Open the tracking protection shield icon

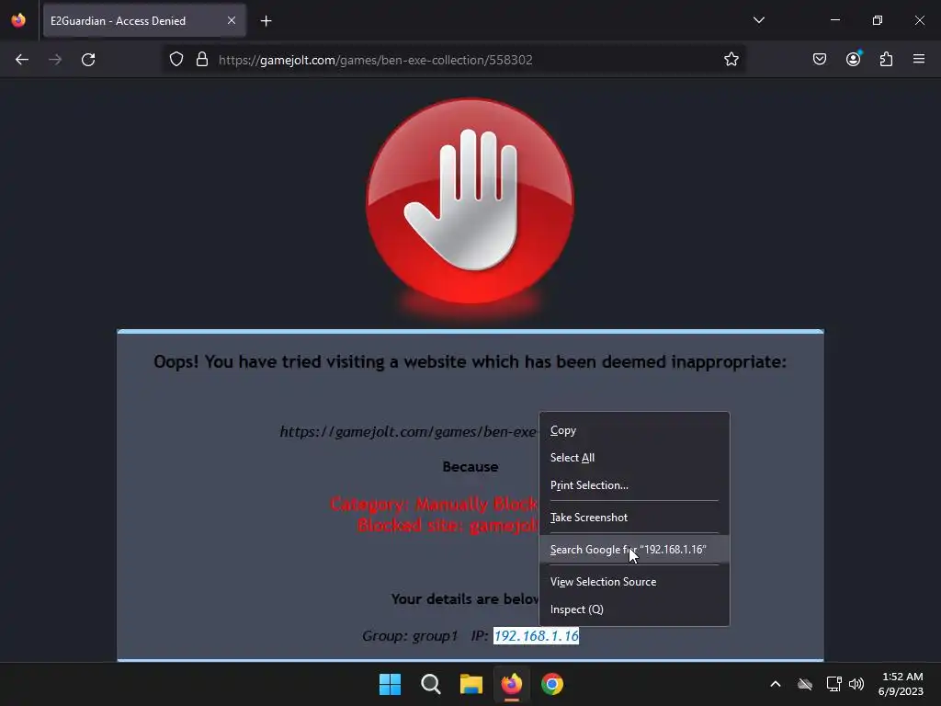[x=176, y=60]
